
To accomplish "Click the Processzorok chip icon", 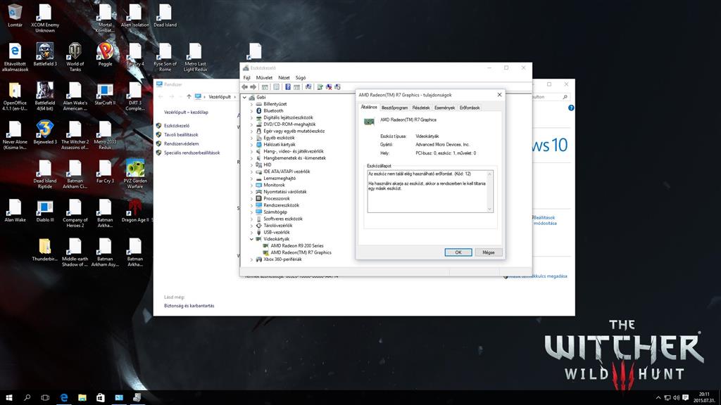I will pos(259,198).
